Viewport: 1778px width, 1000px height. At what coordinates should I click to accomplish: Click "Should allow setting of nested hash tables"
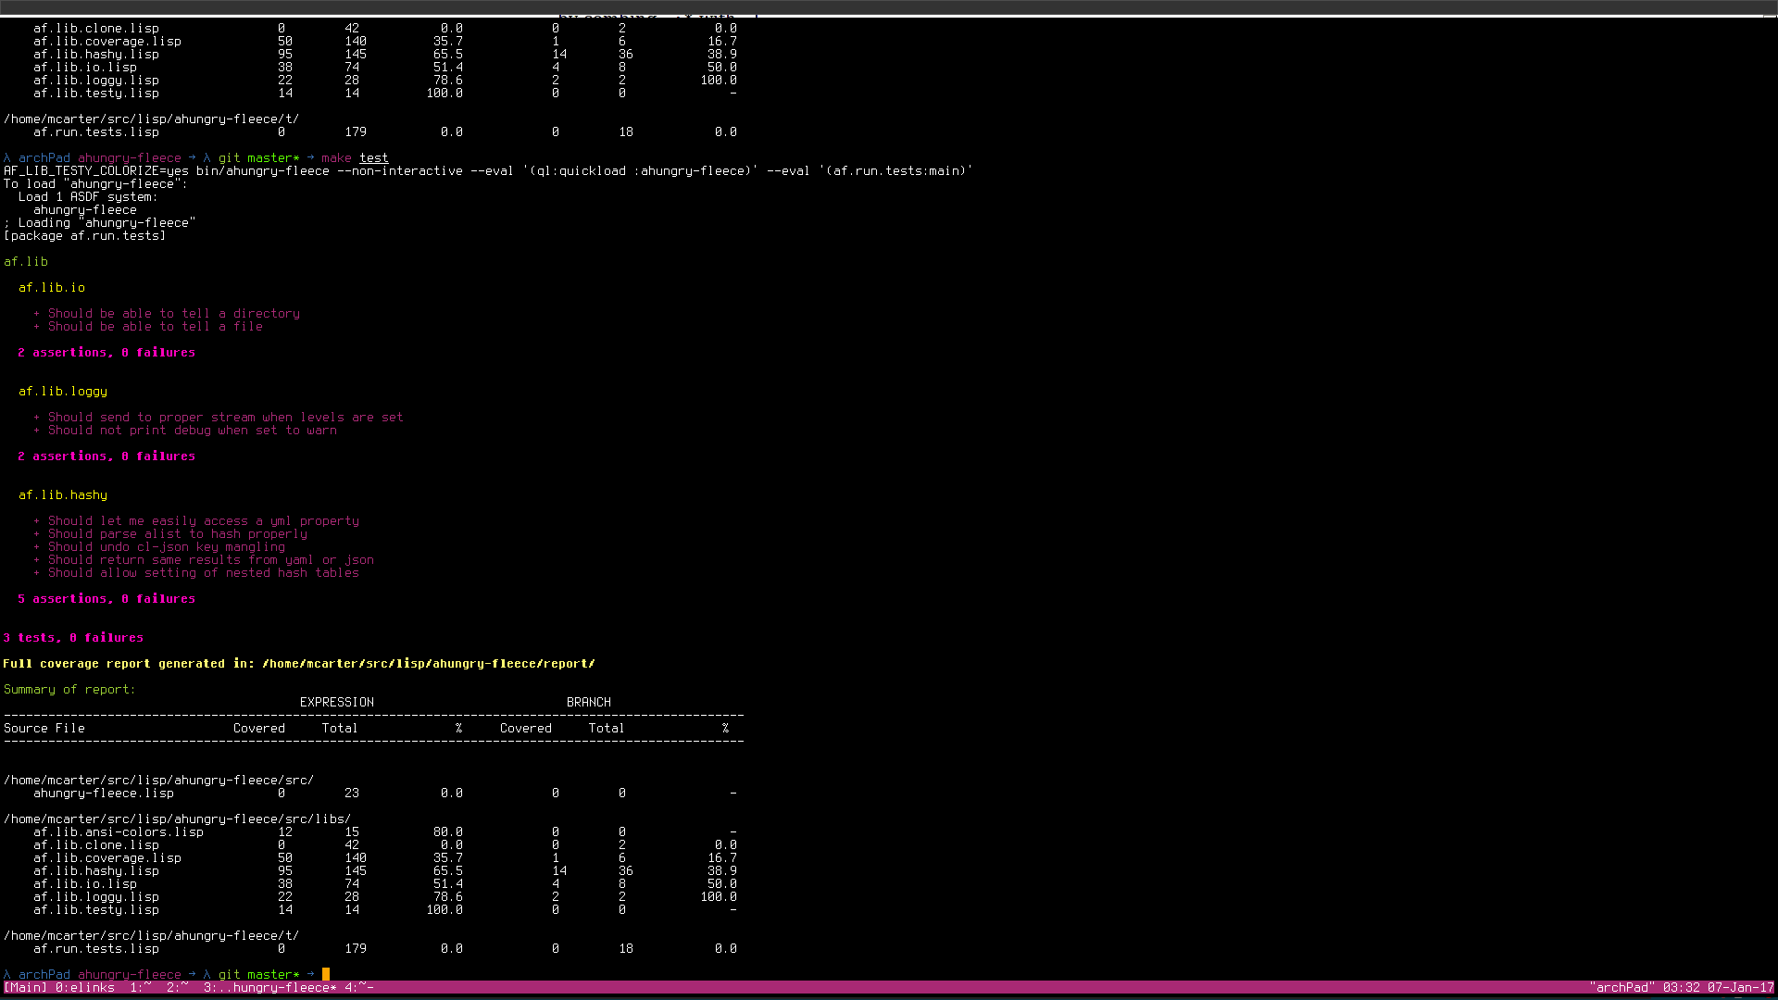(203, 573)
